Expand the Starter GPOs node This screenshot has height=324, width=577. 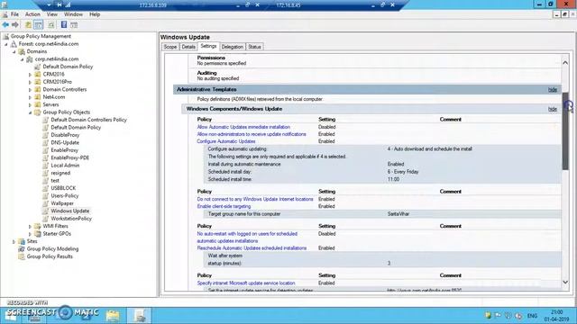(30, 234)
